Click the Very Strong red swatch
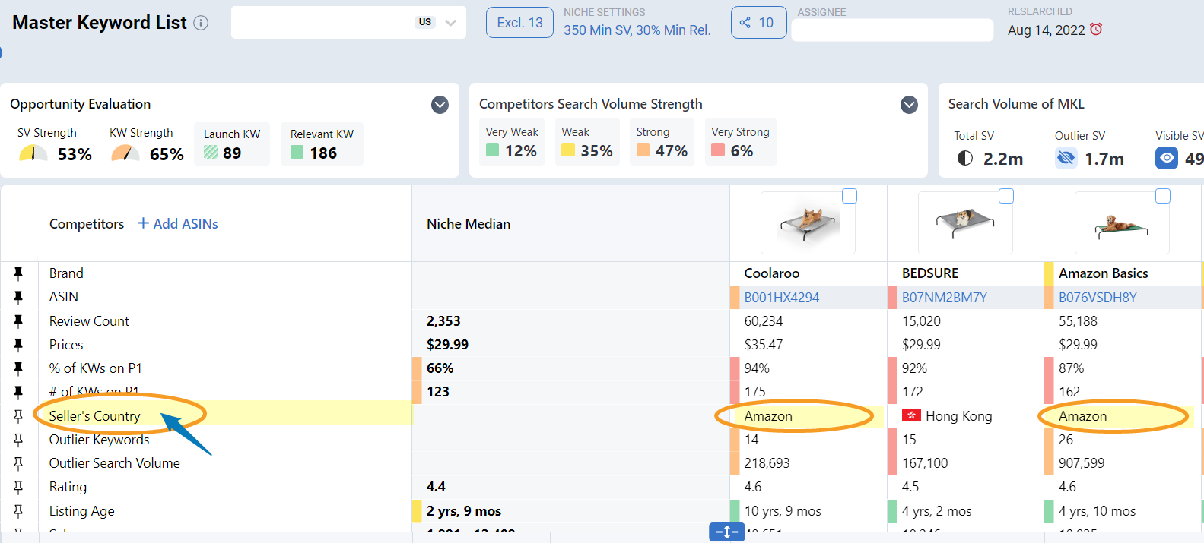The image size is (1204, 543). (718, 150)
